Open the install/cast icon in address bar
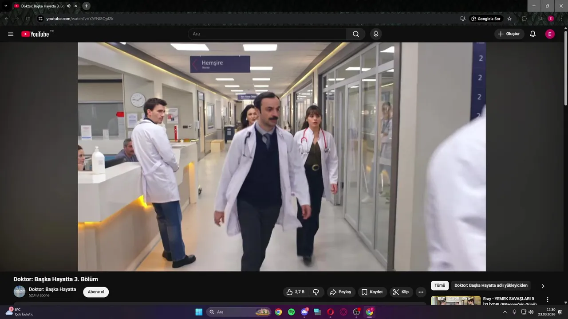 [x=463, y=19]
